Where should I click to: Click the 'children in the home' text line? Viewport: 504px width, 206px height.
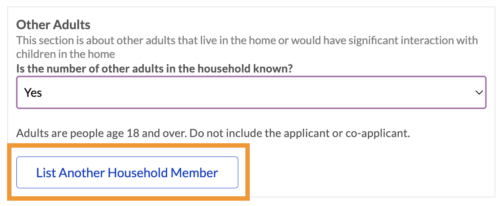(x=65, y=54)
